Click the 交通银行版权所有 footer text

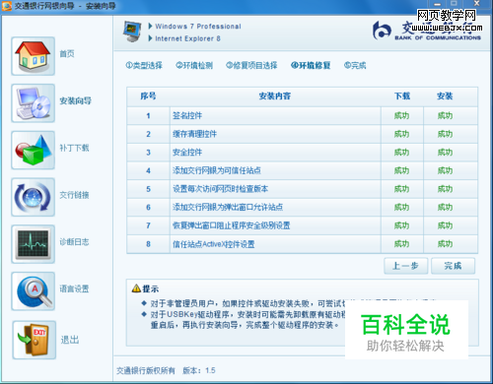tap(146, 370)
